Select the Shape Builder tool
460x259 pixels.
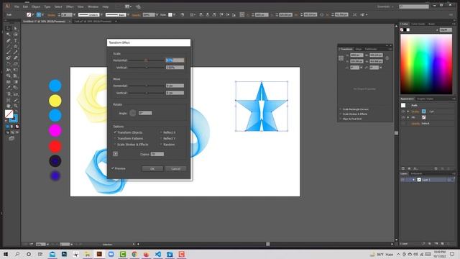[9, 76]
